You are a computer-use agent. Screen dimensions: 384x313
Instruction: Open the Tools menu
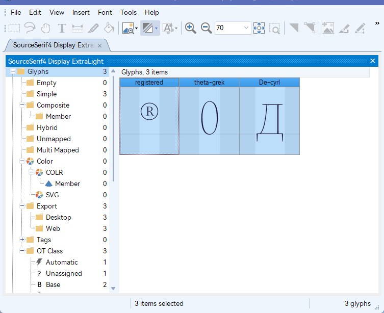(129, 12)
